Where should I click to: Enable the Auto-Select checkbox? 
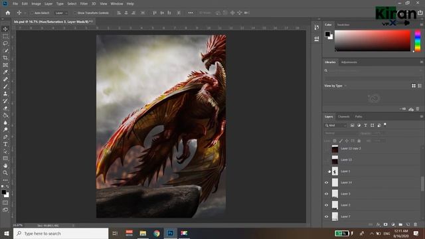(32, 13)
